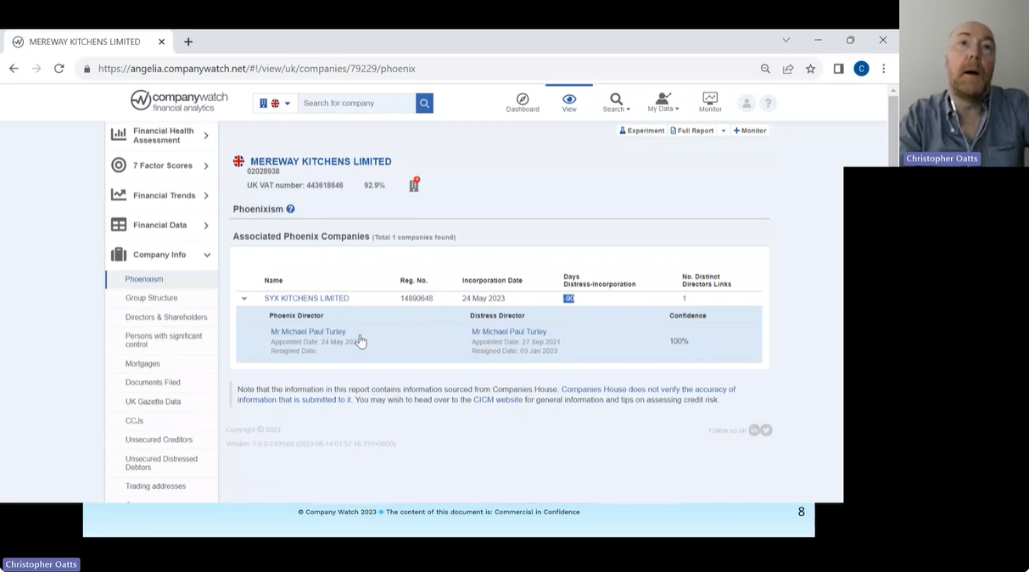
Task: Open the SYX KITCHENS LIMITED link
Action: [x=306, y=299]
